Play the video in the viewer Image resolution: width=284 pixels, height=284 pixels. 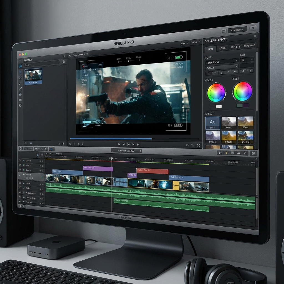tap(128, 144)
